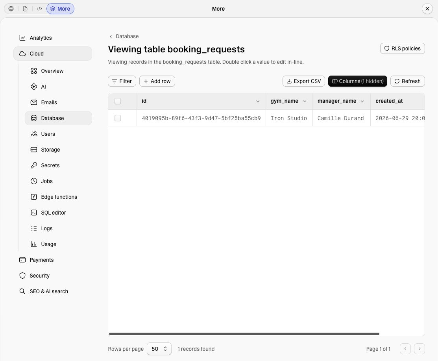
Task: Open the gym_name column dropdown chevron
Action: coord(305,101)
